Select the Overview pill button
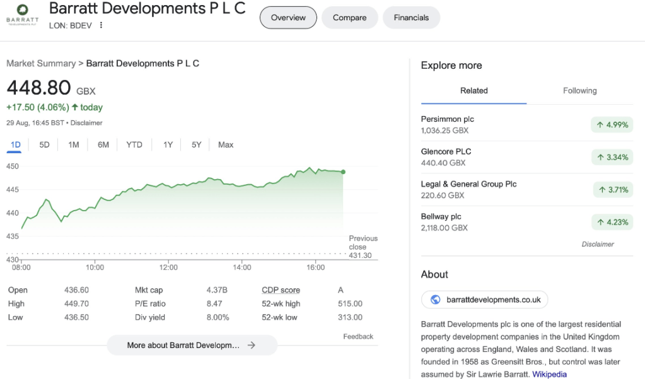Viewport: 645px width, 379px height. [288, 18]
